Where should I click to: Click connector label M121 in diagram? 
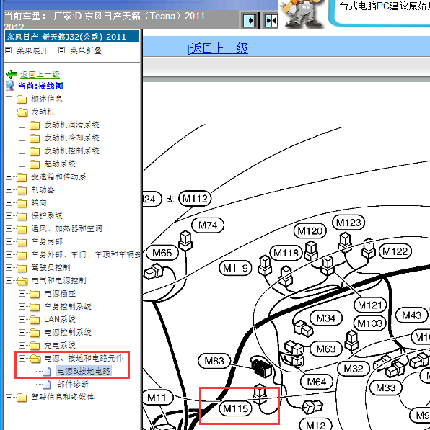pos(370,305)
